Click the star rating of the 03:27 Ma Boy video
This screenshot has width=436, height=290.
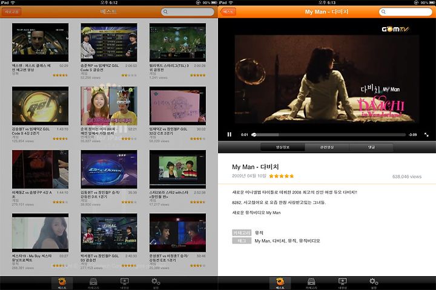(x=60, y=266)
